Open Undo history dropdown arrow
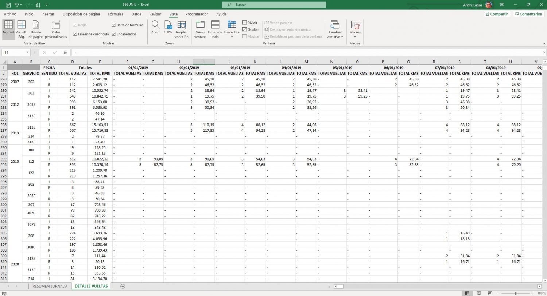547x296 pixels. 21,5
